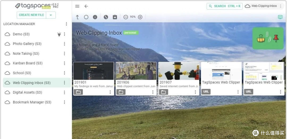Click the 201901 folder name text
The width and height of the screenshot is (287, 139).
click(80, 82)
